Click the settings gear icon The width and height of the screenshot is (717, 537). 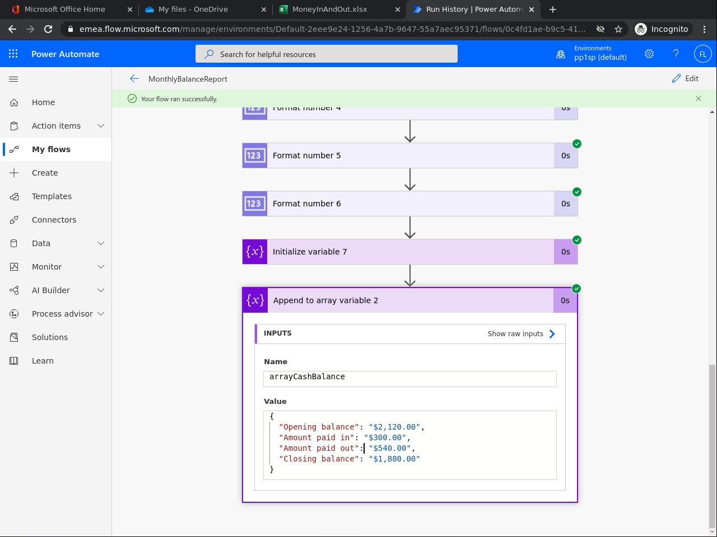point(649,54)
